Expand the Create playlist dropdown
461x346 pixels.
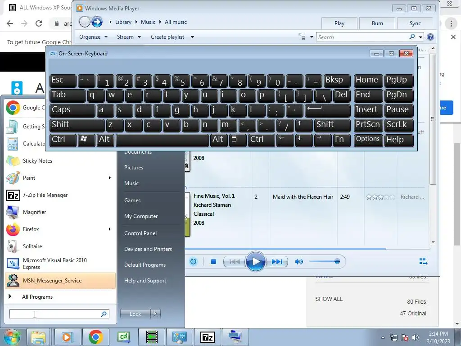pos(172,37)
